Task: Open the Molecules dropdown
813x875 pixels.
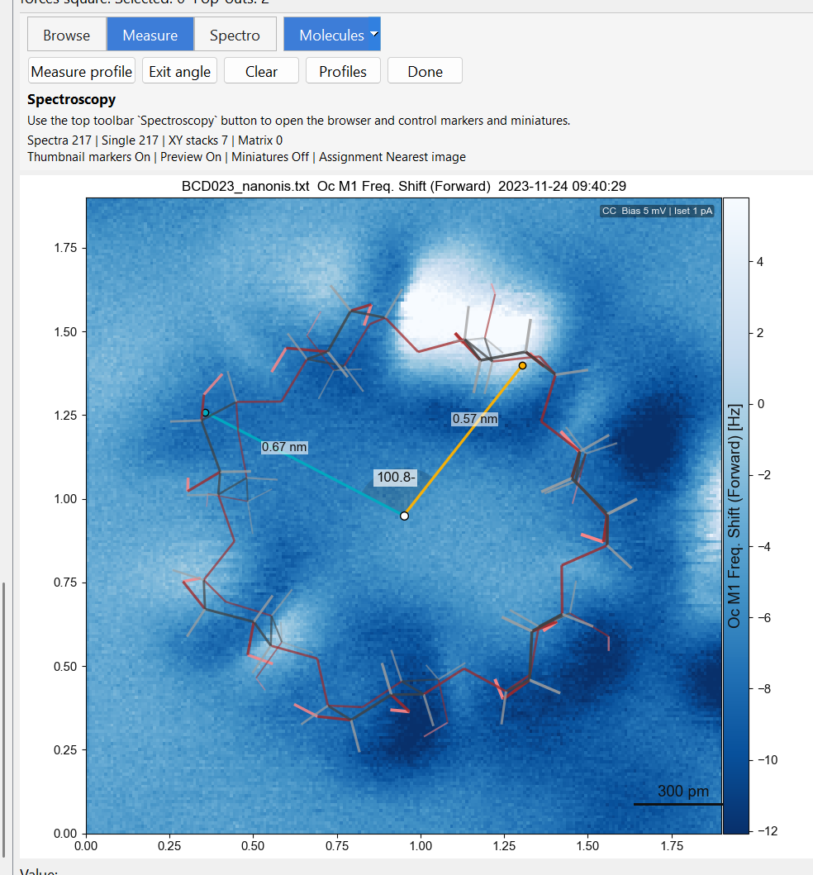Action: click(331, 35)
